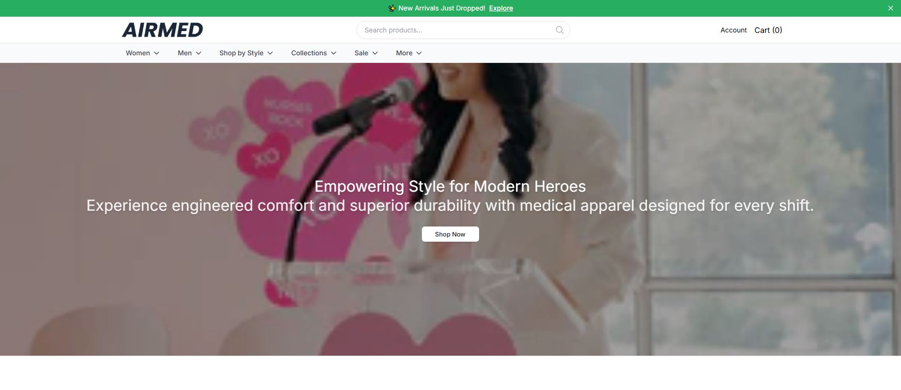
Task: Click the hero heading Empowering Style for Modern Heroes
Action: coord(450,186)
